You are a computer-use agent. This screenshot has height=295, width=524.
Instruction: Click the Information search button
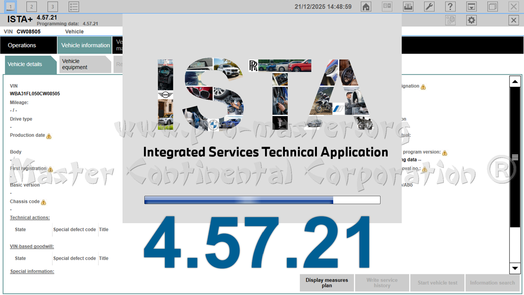point(492,283)
